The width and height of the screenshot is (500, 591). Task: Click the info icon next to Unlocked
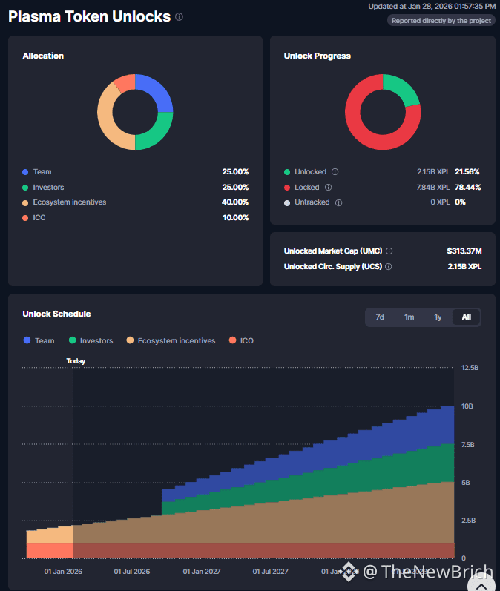335,172
